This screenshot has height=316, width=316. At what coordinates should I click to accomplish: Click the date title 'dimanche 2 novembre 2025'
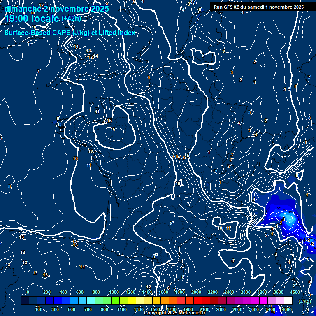click(56, 9)
